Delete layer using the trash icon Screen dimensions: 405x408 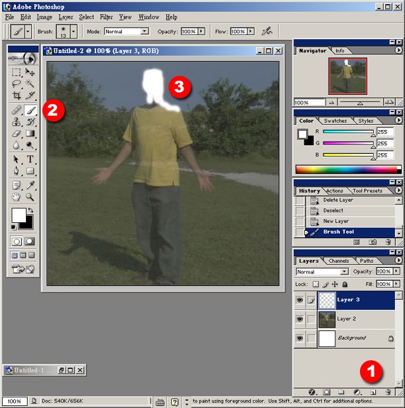pyautogui.click(x=388, y=393)
